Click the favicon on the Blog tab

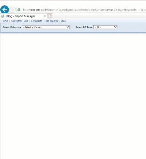(3, 16)
